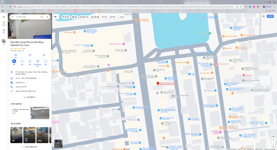This screenshot has height=150, width=277.
Task: Click the red MobileCity Care map pin
Action: pyautogui.click(x=158, y=84)
